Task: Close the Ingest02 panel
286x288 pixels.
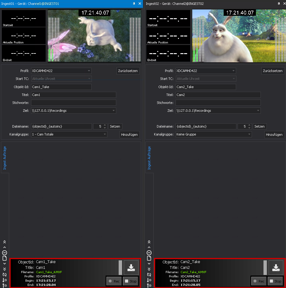Action: tap(284, 3)
